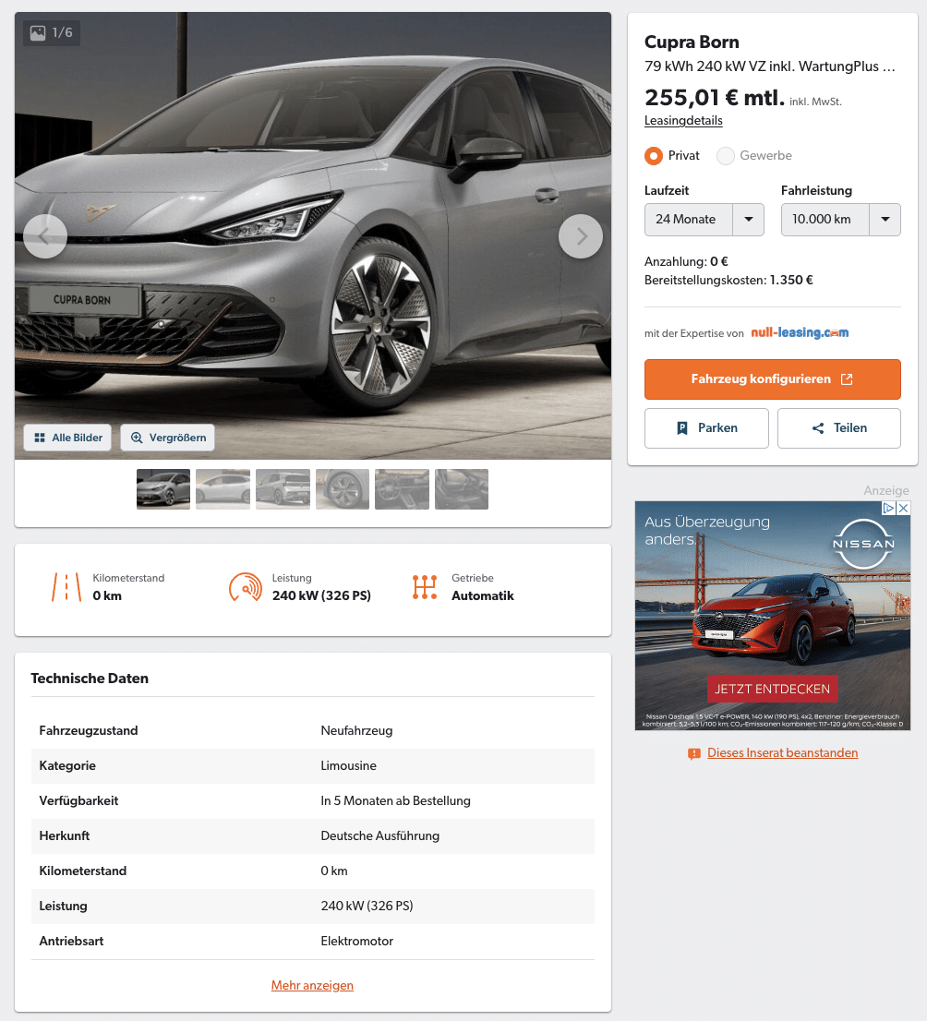This screenshot has width=927, height=1021.
Task: Click the image counter icon 1/6
Action: pyautogui.click(x=52, y=32)
